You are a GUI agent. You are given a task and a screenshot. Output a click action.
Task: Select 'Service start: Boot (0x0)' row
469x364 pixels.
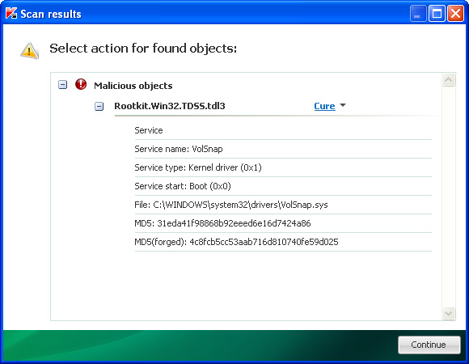point(283,186)
